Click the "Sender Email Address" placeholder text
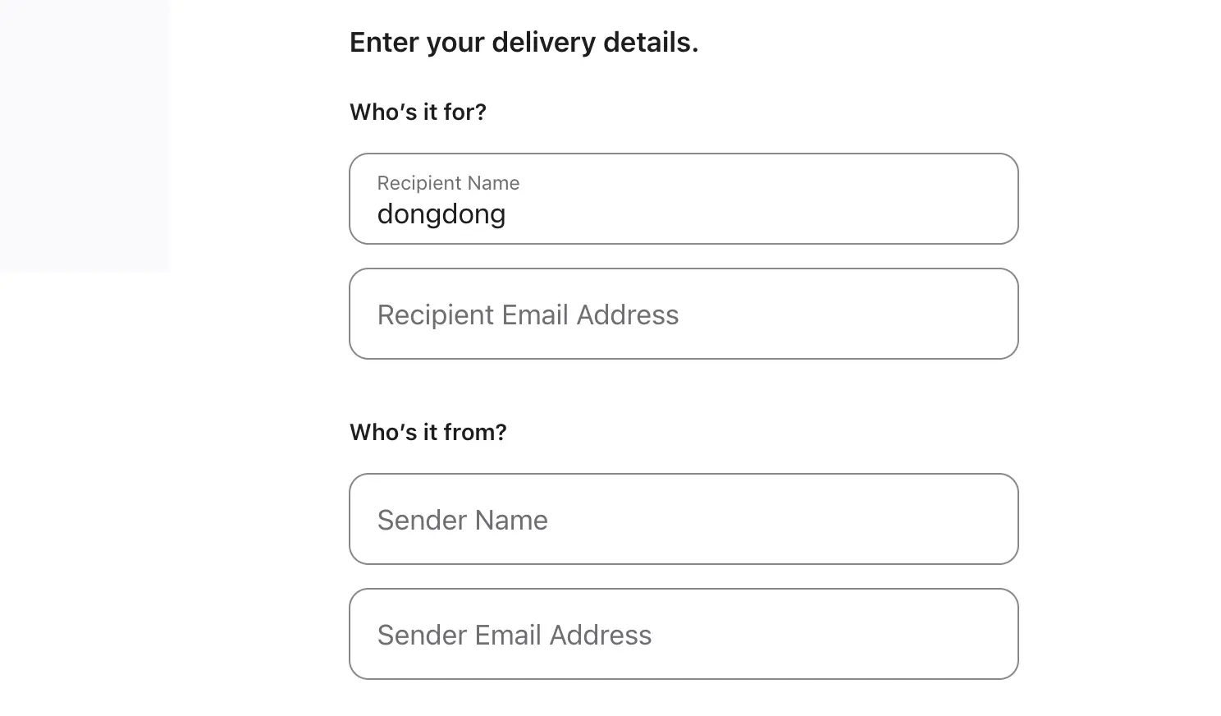 click(x=514, y=636)
